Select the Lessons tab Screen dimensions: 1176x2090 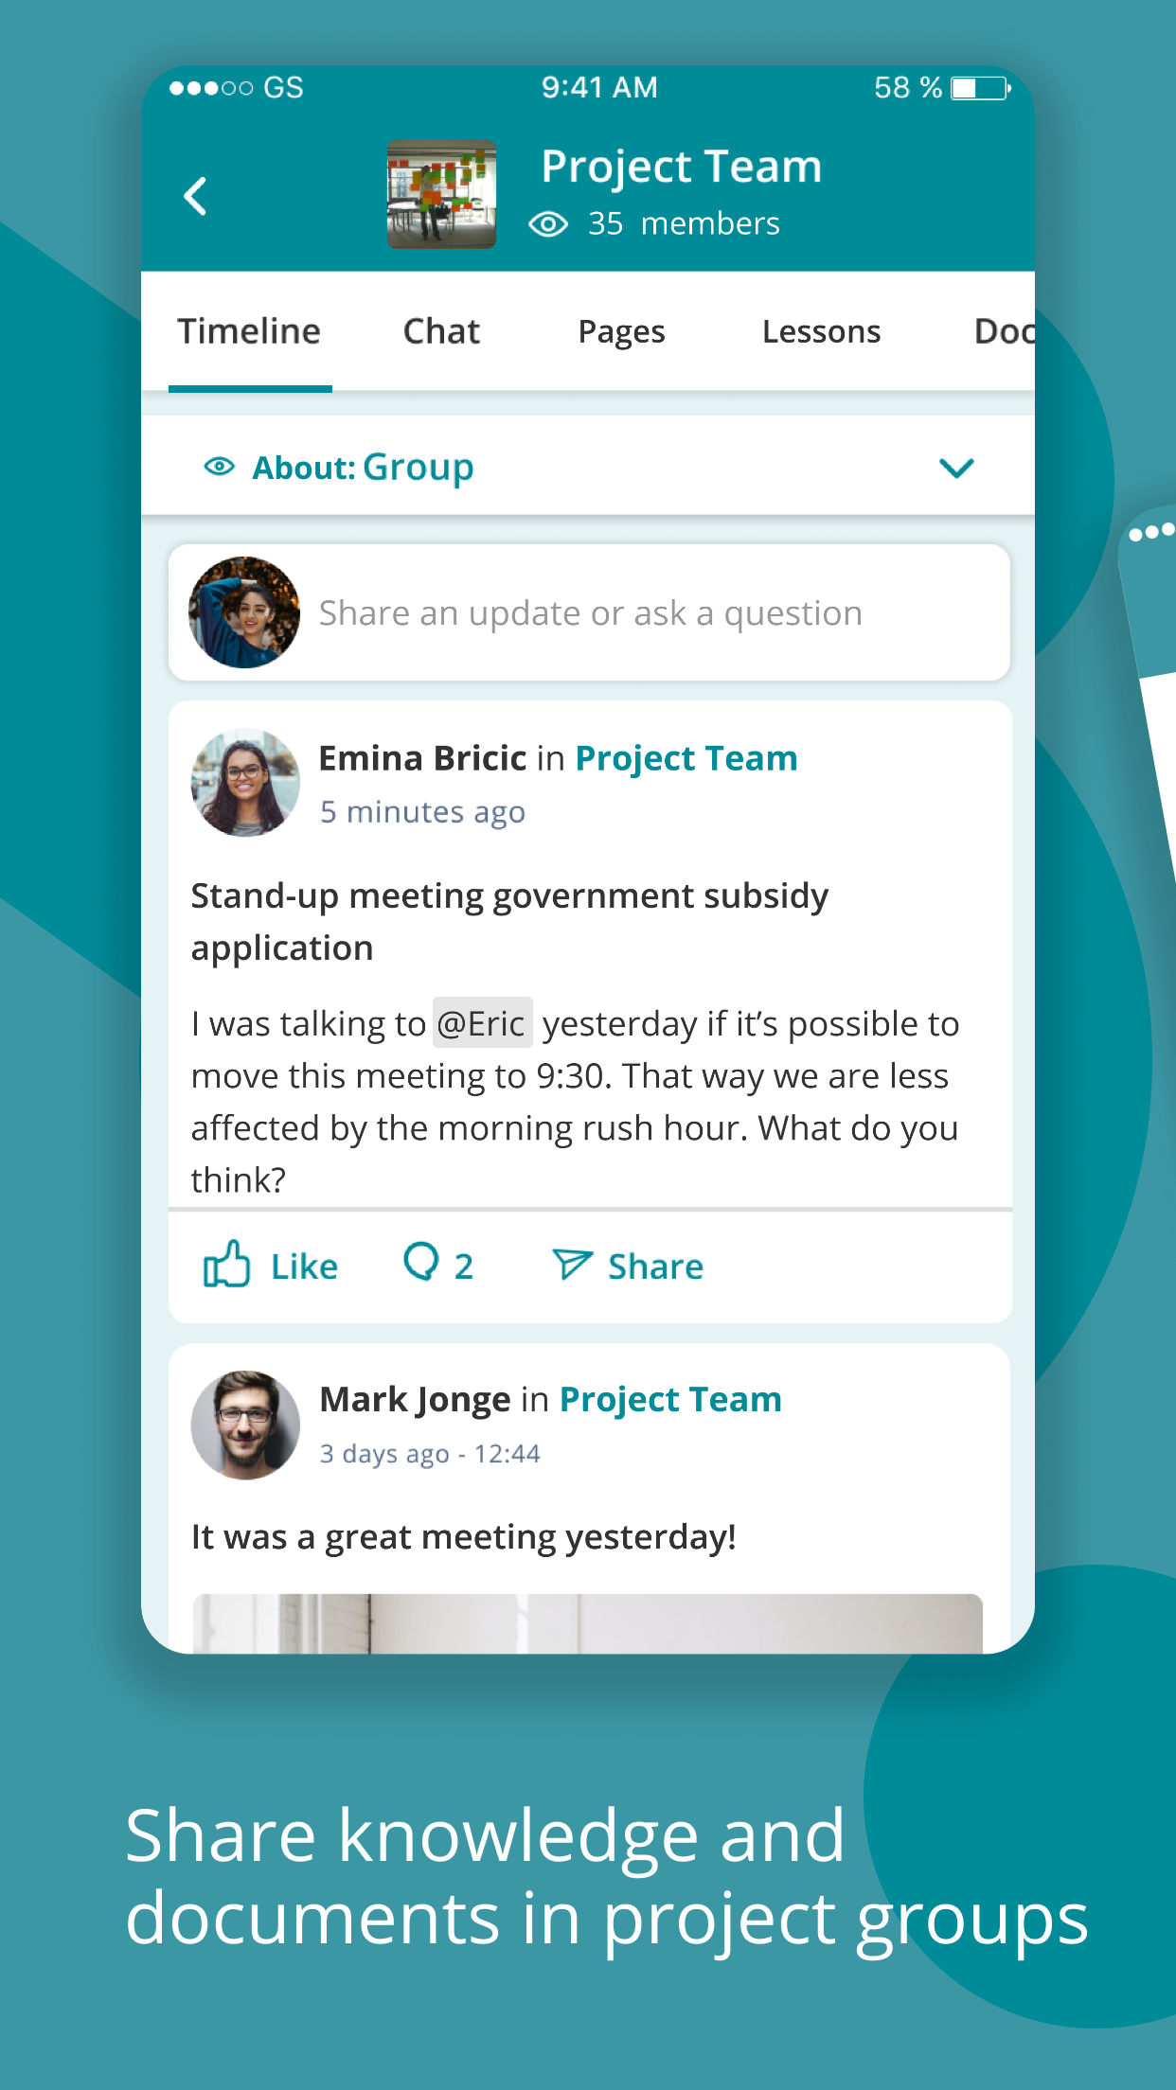tap(821, 331)
